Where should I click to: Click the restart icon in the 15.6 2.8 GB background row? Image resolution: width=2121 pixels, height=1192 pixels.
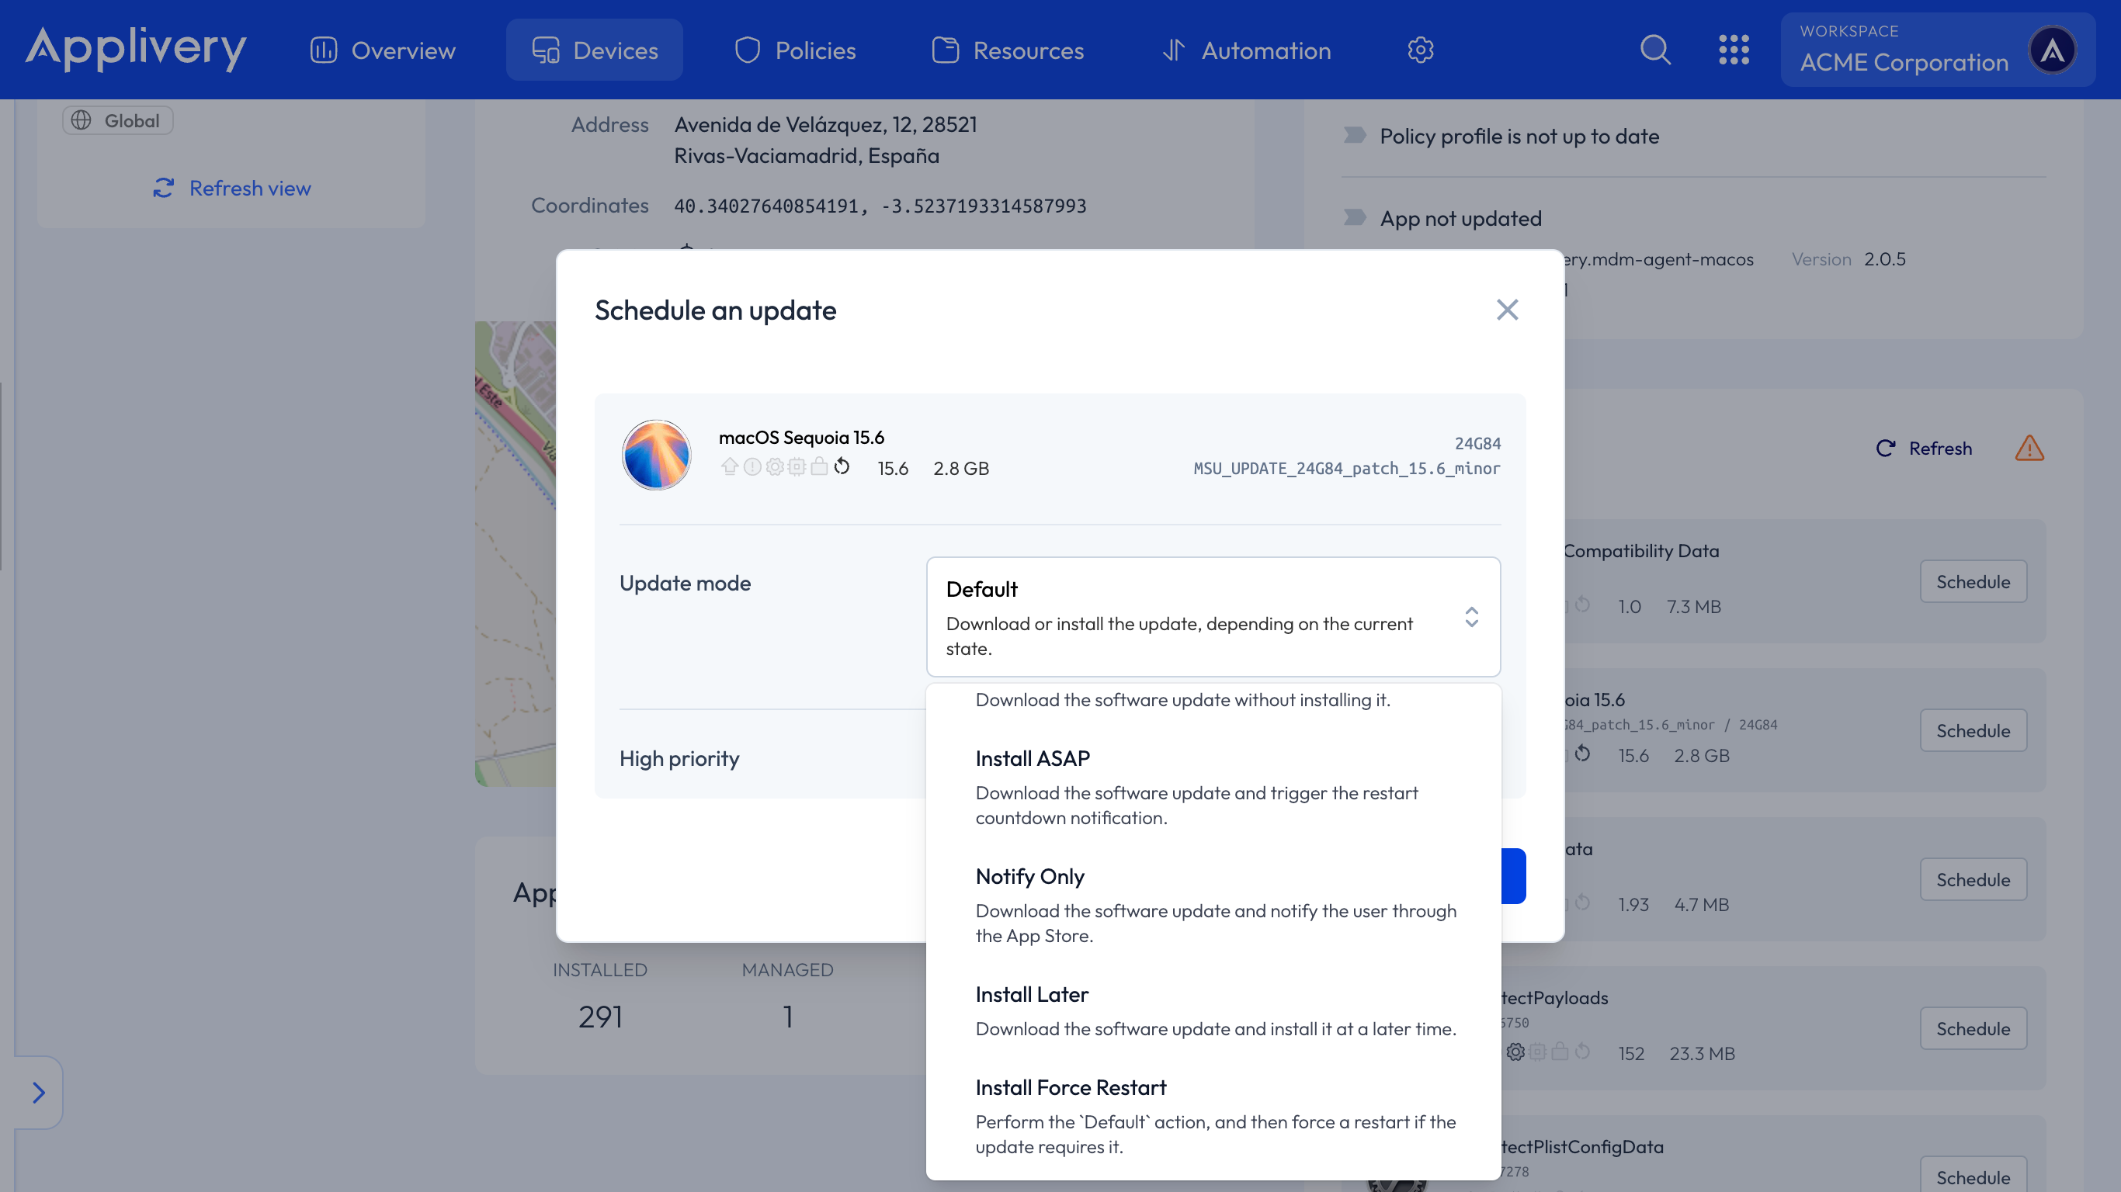(1582, 754)
